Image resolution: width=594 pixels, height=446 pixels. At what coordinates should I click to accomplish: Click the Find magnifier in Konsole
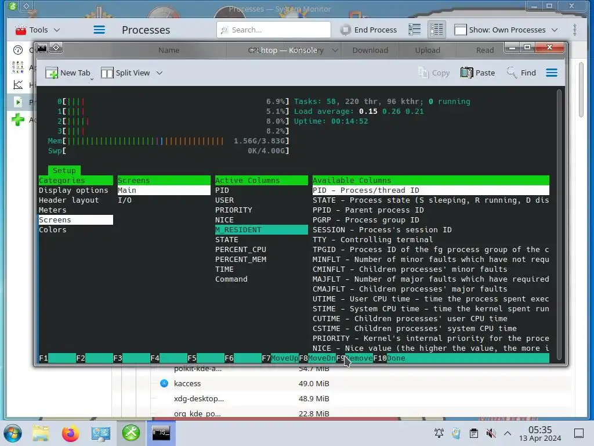(512, 73)
